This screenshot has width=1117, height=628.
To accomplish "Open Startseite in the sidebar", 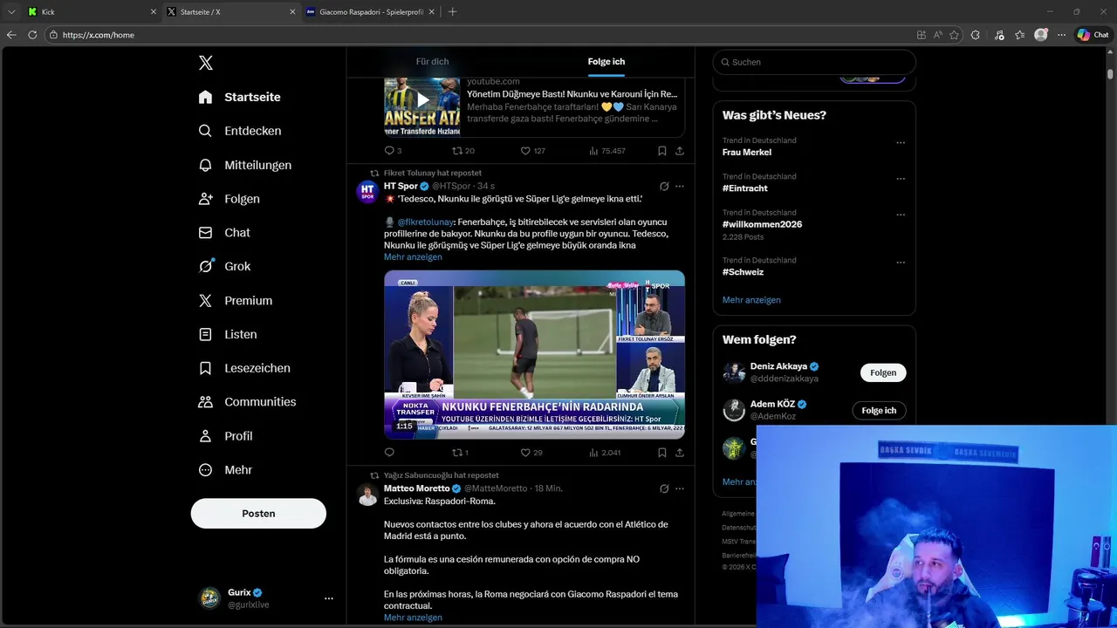I will tap(239, 97).
